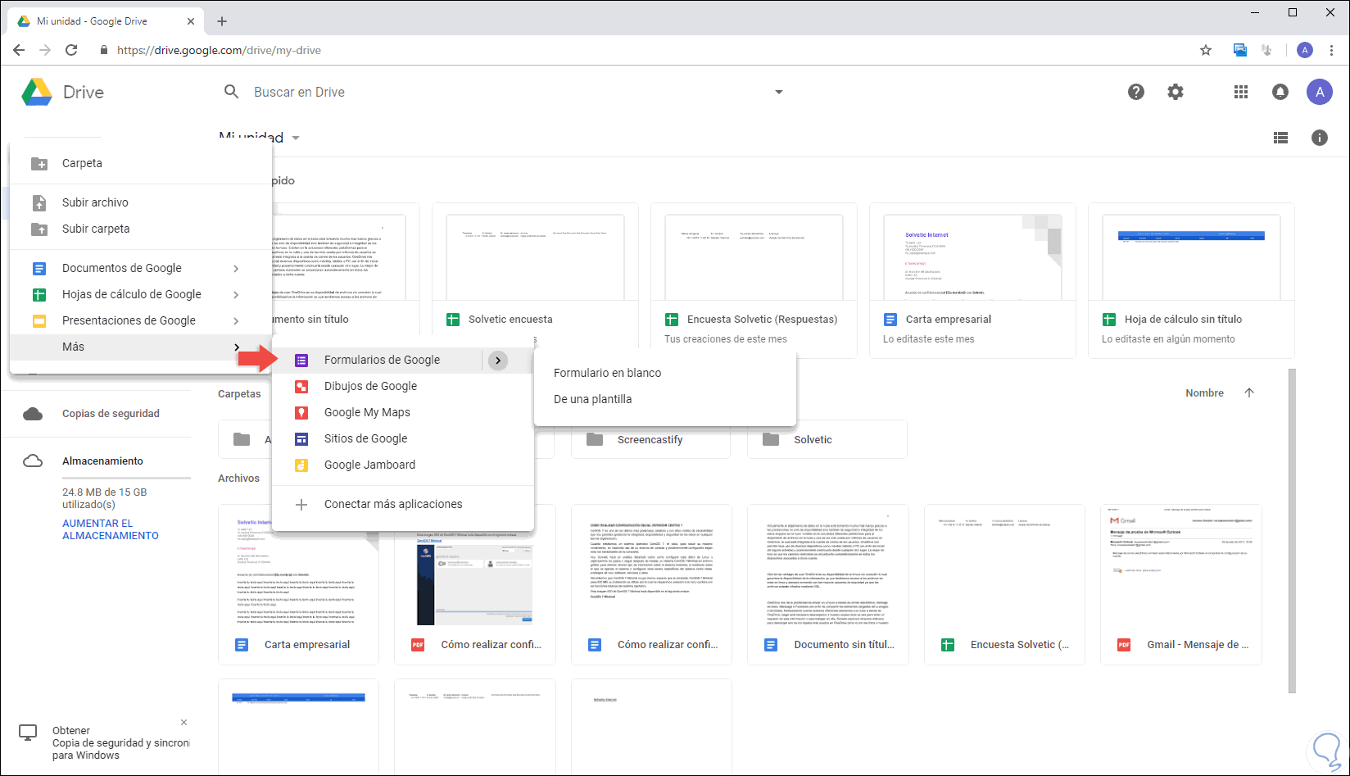1350x776 pixels.
Task: Switch to list view layout
Action: [x=1281, y=138]
